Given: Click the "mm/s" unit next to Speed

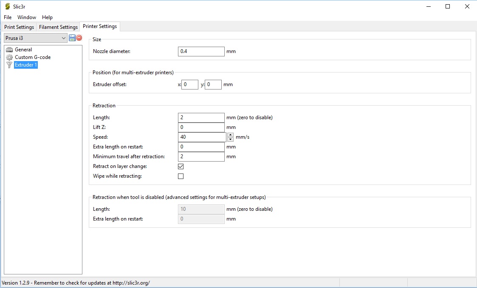Looking at the screenshot, I should coord(243,137).
